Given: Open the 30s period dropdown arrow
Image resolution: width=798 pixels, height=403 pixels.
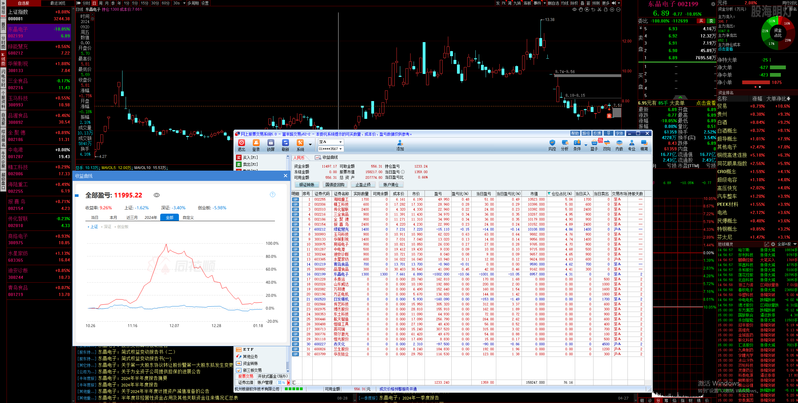Looking at the screenshot, I should (x=184, y=3).
